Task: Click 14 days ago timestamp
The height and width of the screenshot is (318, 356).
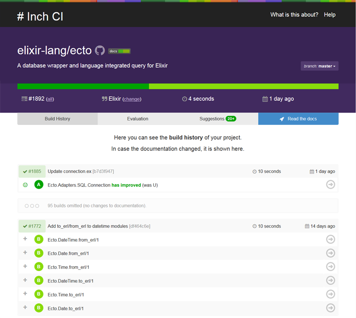Action: click(x=322, y=226)
